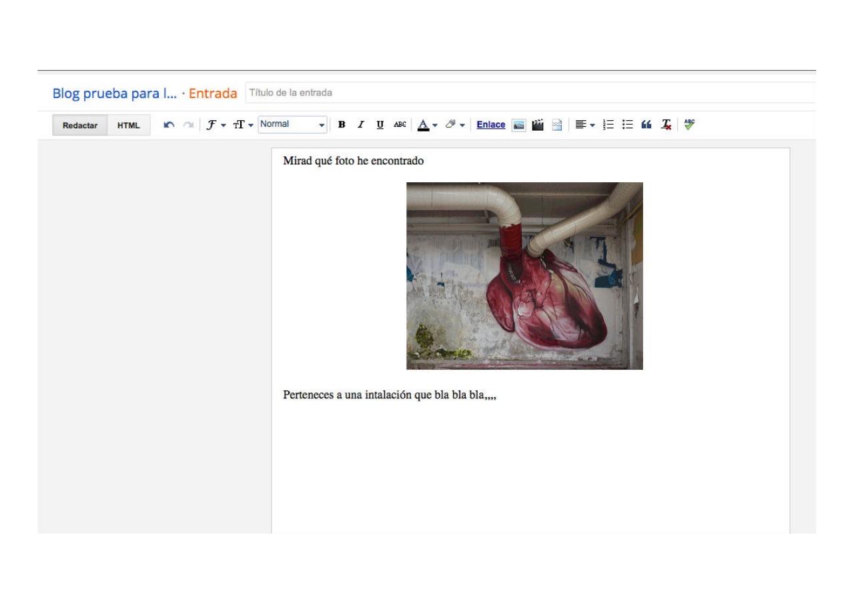Viewport: 854px width, 604px height.
Task: Toggle bold formatting
Action: tap(342, 125)
